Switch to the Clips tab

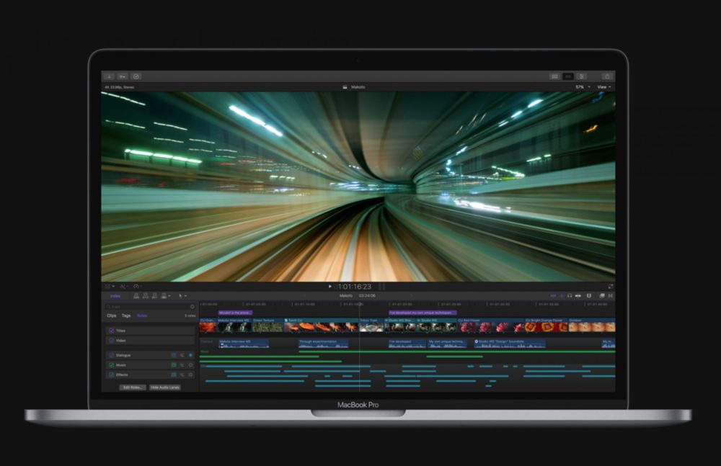pos(112,315)
